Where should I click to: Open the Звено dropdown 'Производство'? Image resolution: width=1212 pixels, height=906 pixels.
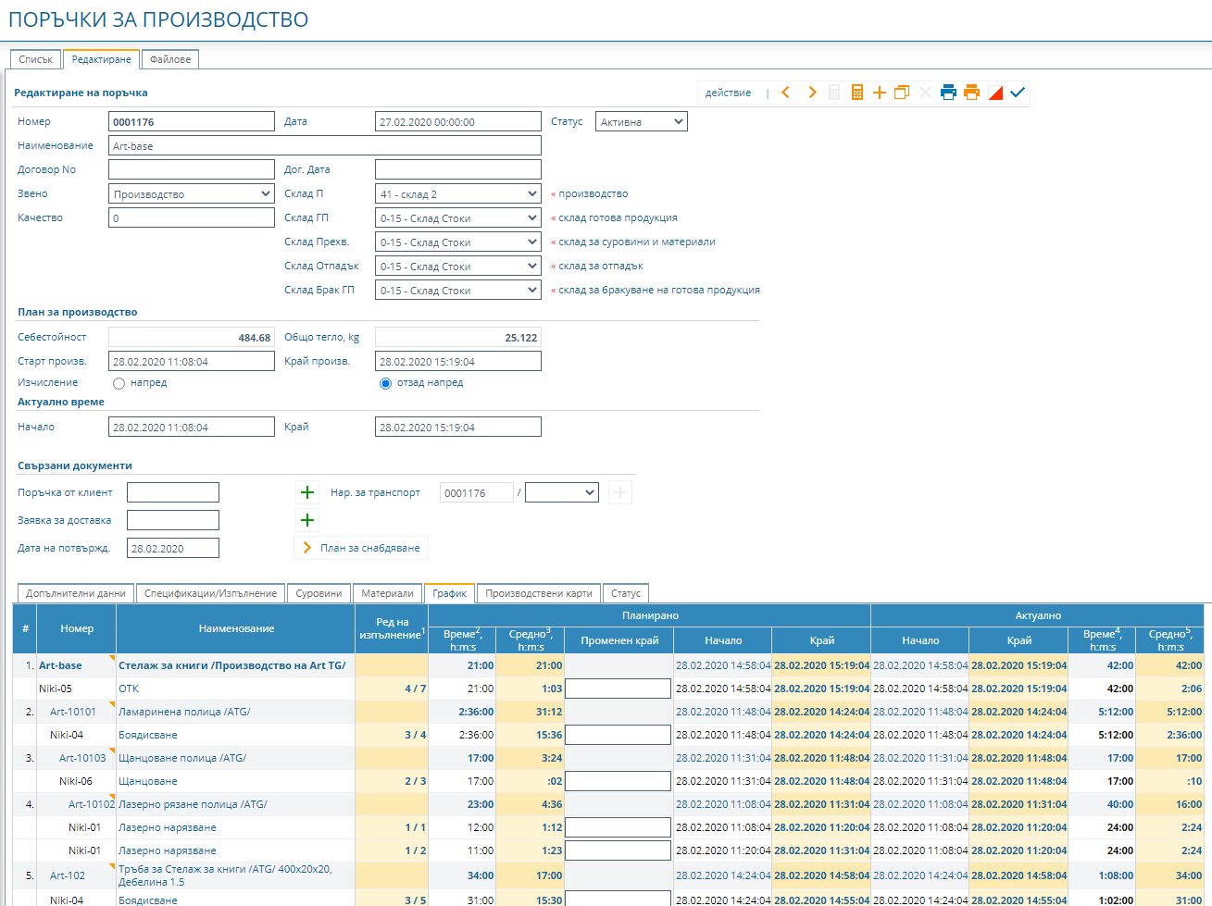(x=192, y=193)
